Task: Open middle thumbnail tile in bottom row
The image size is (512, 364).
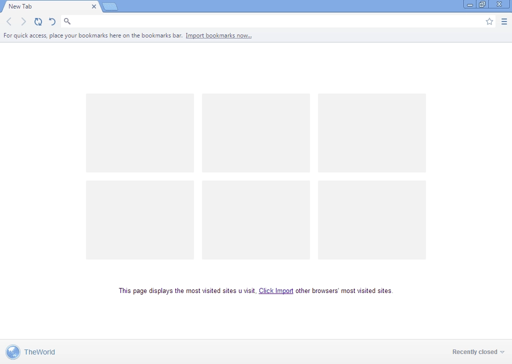Action: point(255,220)
